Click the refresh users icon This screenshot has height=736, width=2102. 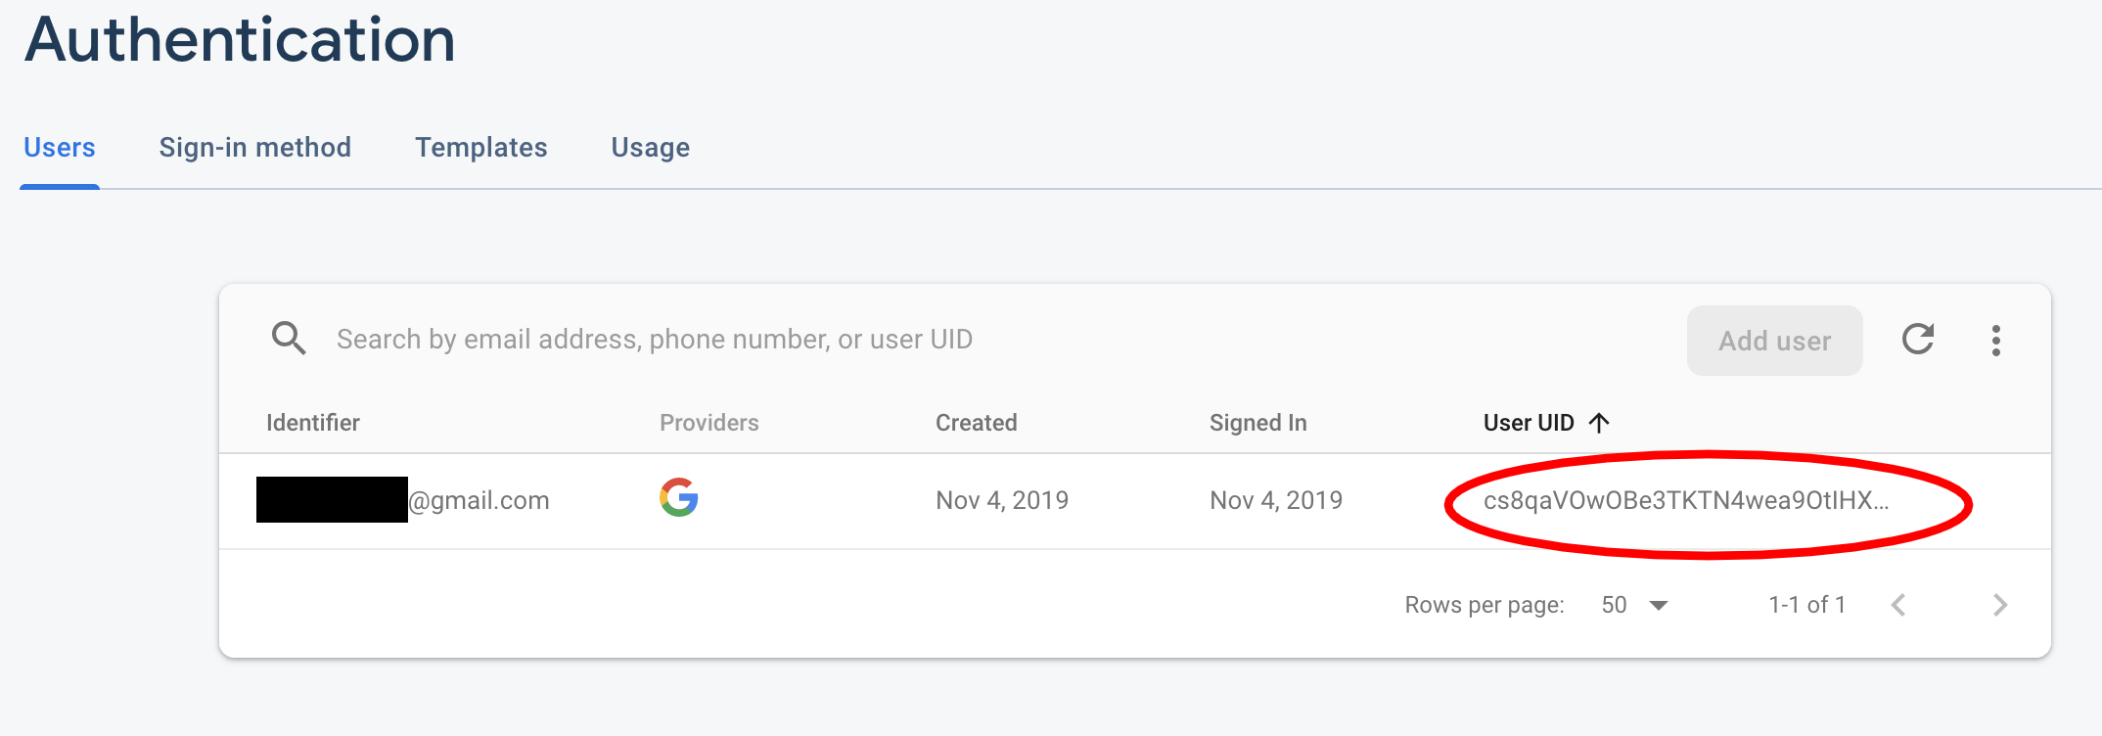[x=1918, y=339]
